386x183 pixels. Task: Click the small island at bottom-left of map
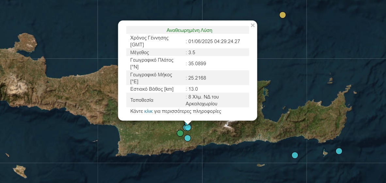pos(20,171)
